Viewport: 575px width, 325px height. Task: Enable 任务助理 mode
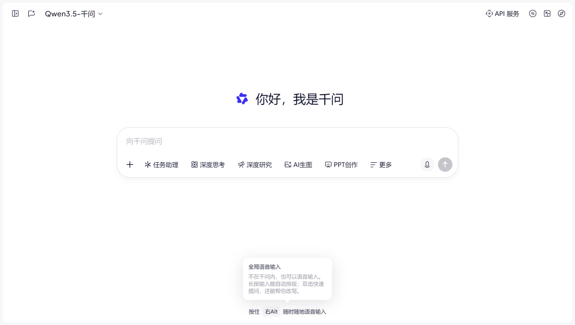click(161, 165)
